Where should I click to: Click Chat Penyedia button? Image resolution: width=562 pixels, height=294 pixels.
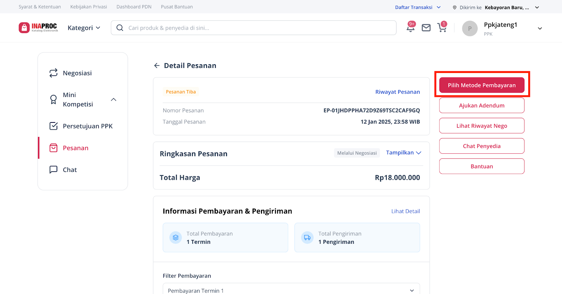482,146
